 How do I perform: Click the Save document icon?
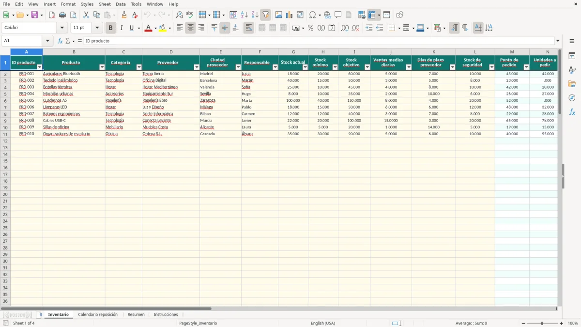coord(34,15)
